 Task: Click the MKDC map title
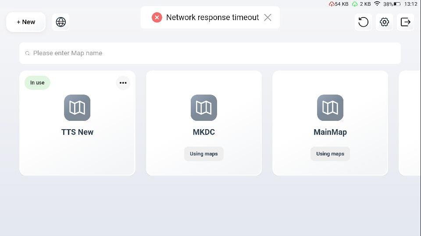[x=203, y=132]
